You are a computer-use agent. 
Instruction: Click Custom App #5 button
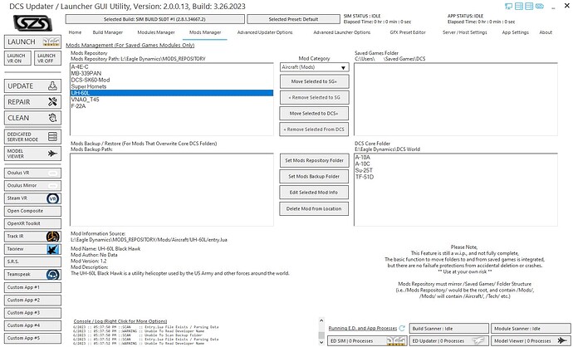point(32,338)
